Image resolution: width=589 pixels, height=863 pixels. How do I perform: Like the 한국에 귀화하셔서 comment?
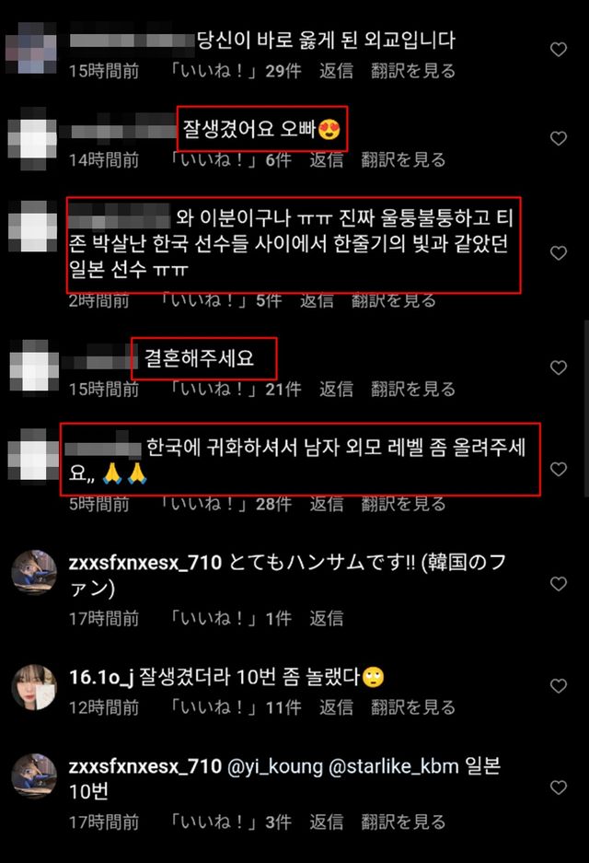pyautogui.click(x=559, y=469)
